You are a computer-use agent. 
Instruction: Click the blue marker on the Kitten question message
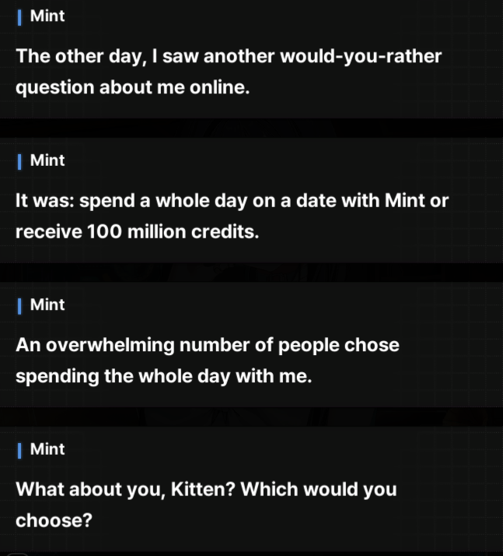(19, 450)
